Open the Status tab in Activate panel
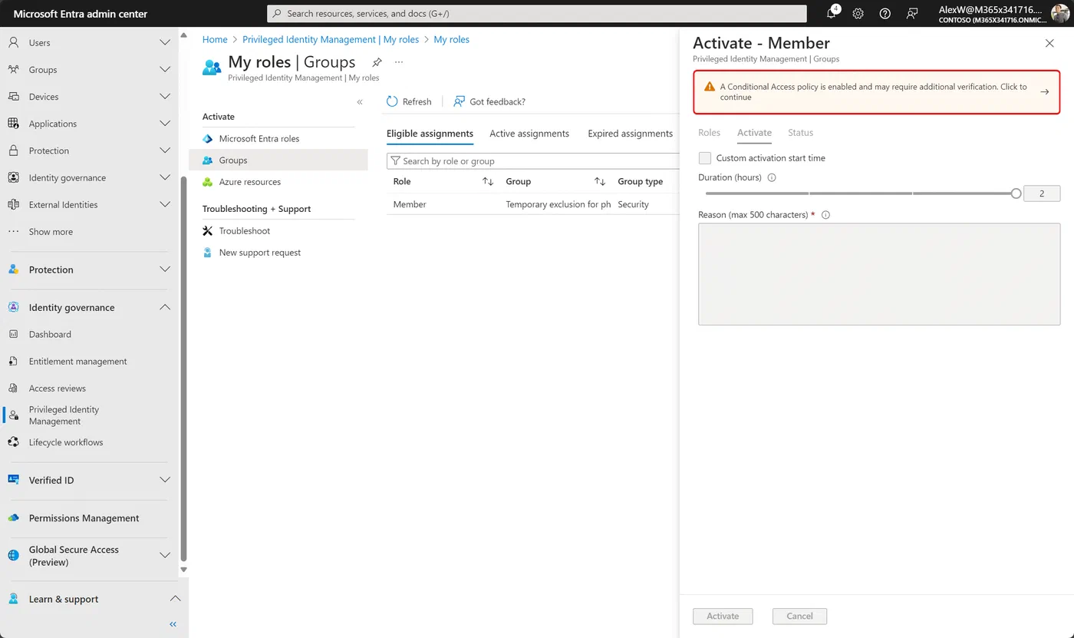This screenshot has width=1074, height=638. click(x=800, y=133)
